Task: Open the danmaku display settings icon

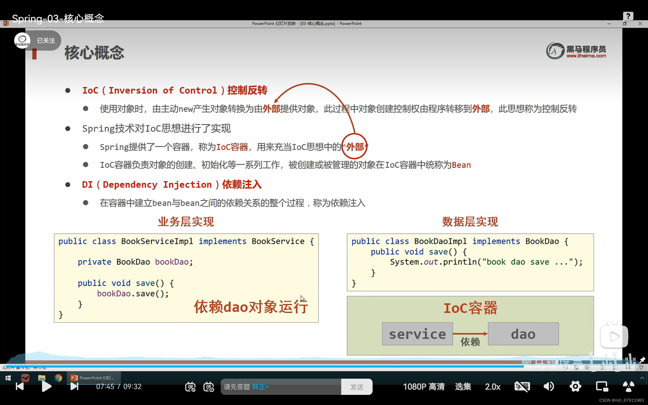Action: click(209, 387)
